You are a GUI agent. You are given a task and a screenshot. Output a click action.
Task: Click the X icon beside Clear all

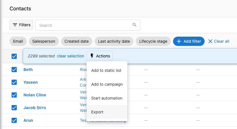click(x=210, y=41)
